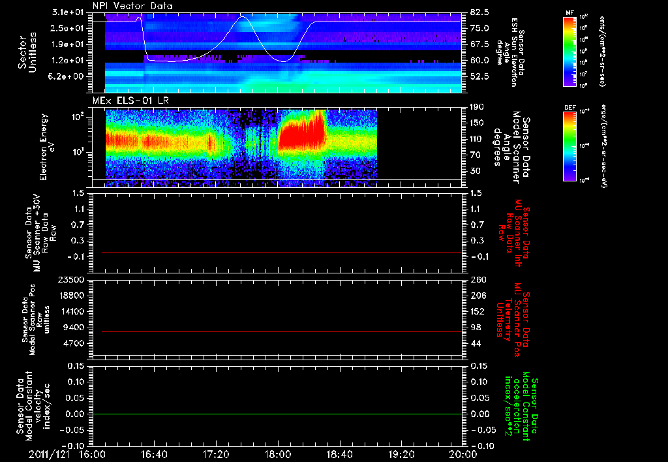
Task: Click the 4700 scanner position tick label
Action: (74, 343)
